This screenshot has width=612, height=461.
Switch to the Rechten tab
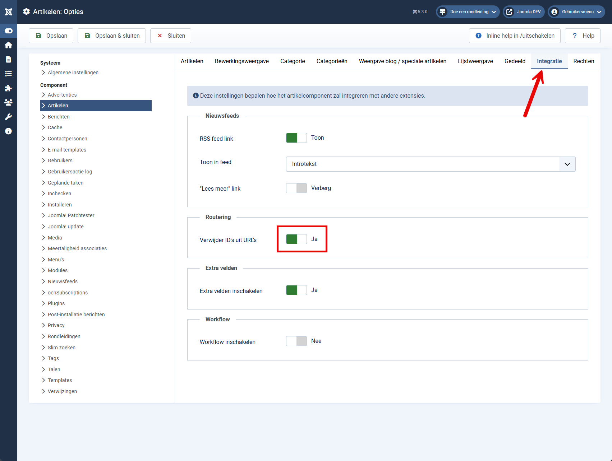pyautogui.click(x=583, y=61)
